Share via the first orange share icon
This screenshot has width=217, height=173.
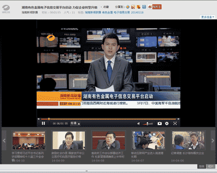click(128, 7)
